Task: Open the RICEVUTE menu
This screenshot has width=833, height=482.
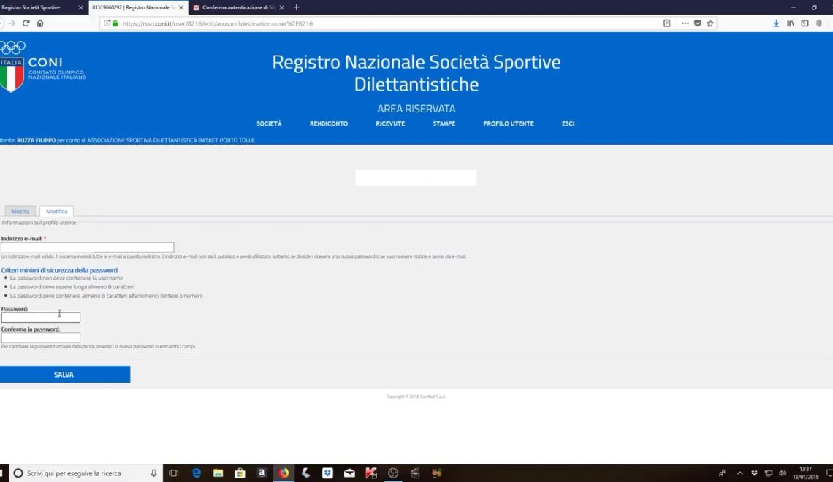Action: click(390, 123)
